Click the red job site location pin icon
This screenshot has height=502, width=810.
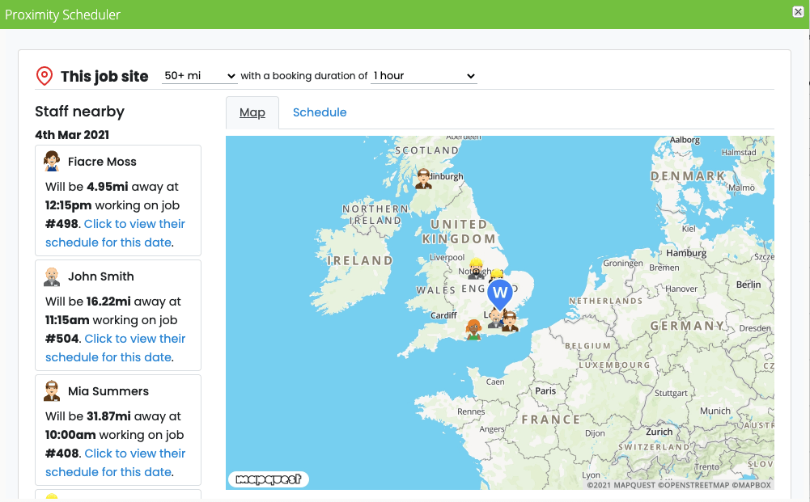click(x=45, y=76)
